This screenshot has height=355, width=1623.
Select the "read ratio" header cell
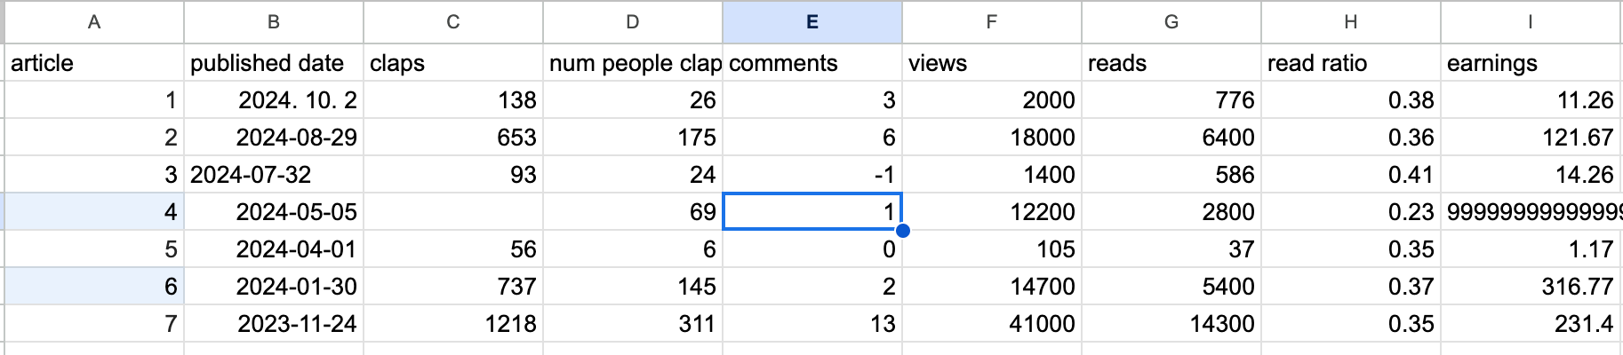point(1350,63)
